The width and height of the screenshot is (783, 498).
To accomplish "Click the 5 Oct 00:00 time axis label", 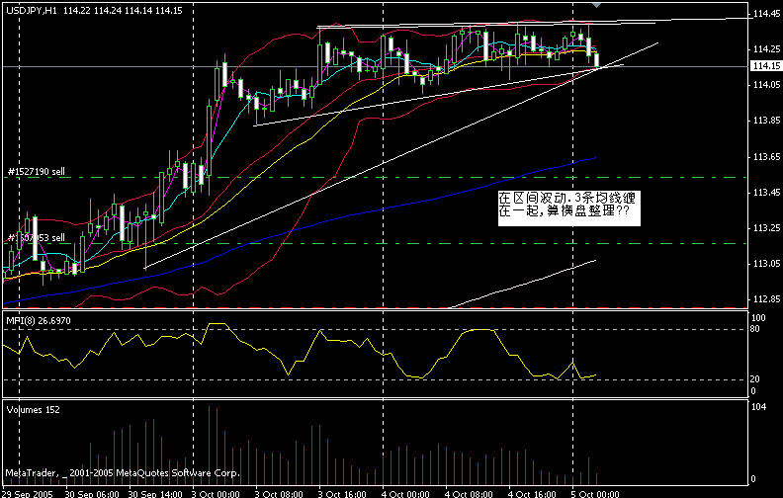I will 596,493.
